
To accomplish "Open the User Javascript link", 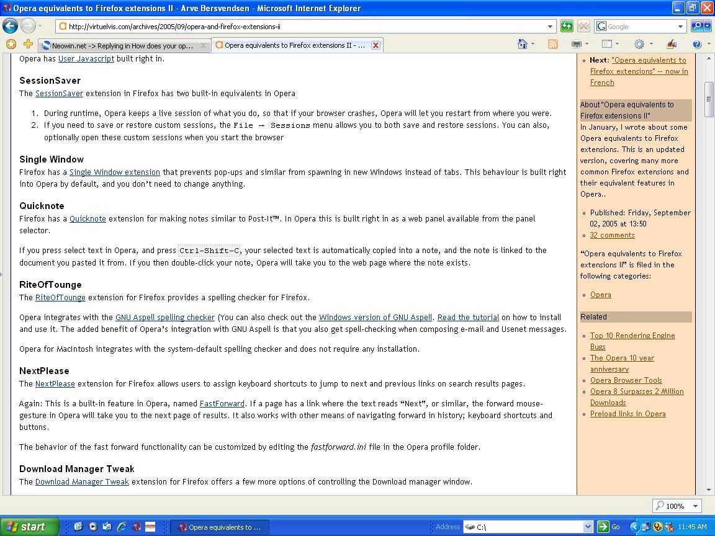I will [86, 58].
